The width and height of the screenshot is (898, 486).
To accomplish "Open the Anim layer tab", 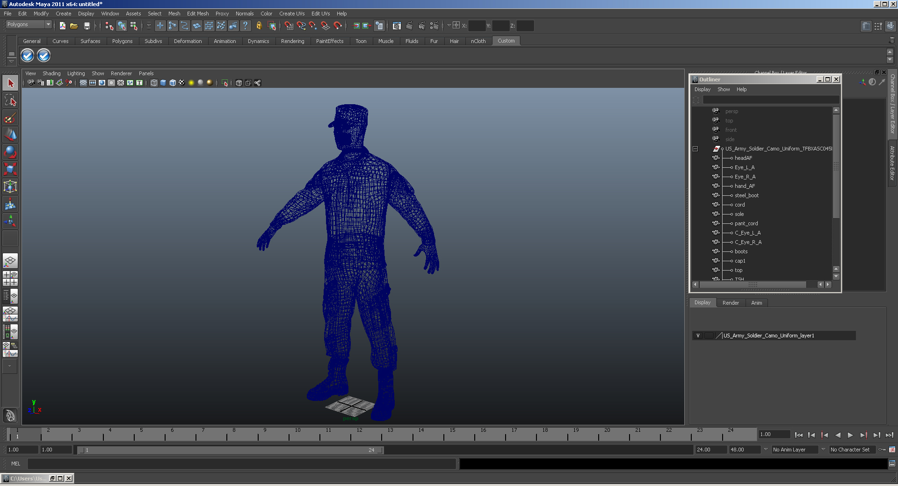I will pos(756,303).
